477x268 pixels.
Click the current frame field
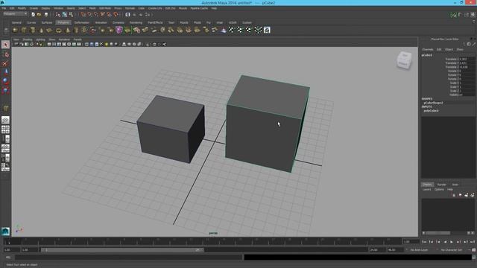tap(411, 241)
